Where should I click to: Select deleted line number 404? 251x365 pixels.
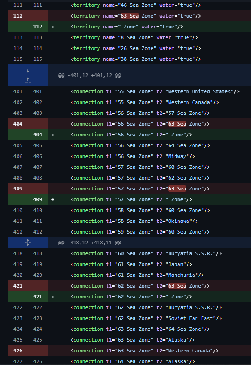[18, 124]
